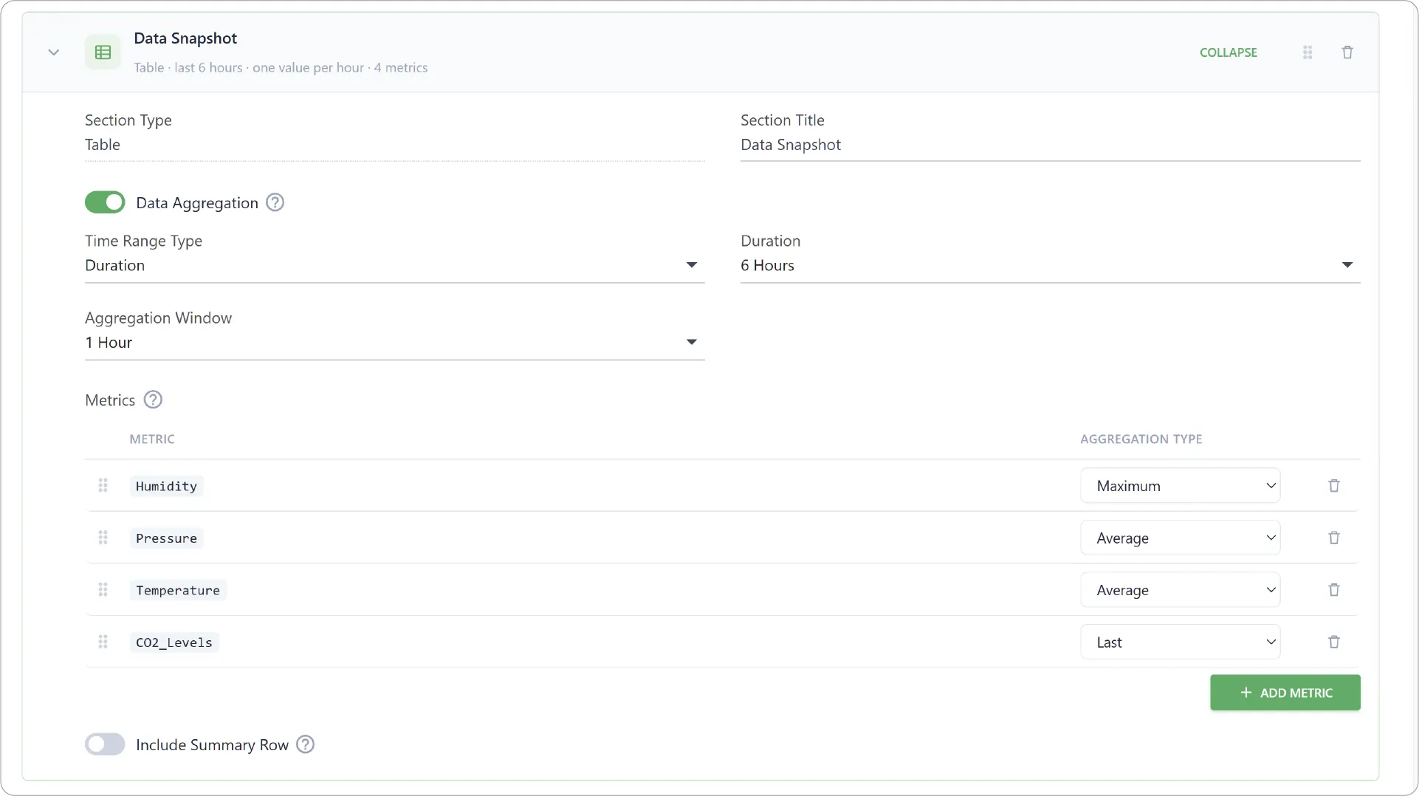Viewport: 1419px width, 796px height.
Task: Delete the Temperature metric
Action: click(x=1333, y=590)
